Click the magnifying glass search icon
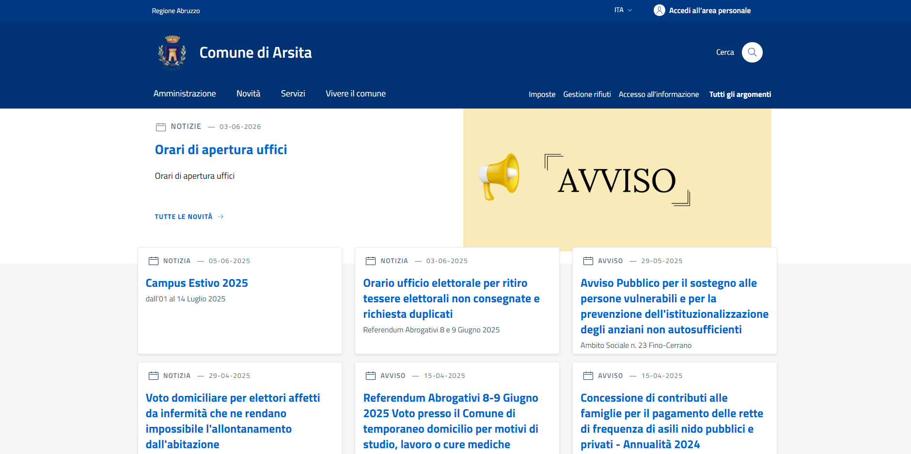Image resolution: width=911 pixels, height=454 pixels. click(752, 52)
